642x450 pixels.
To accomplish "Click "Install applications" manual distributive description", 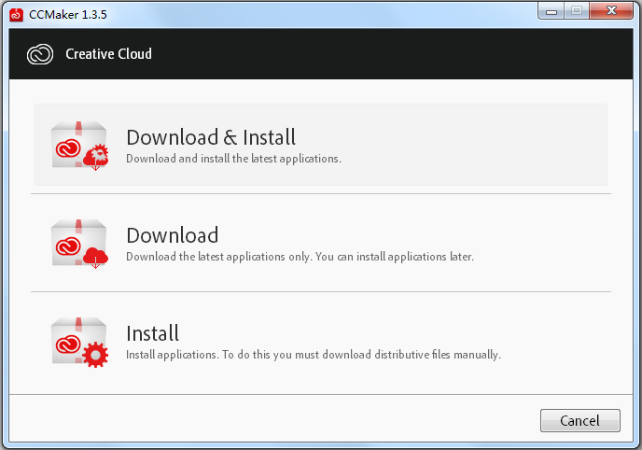I will pos(314,355).
